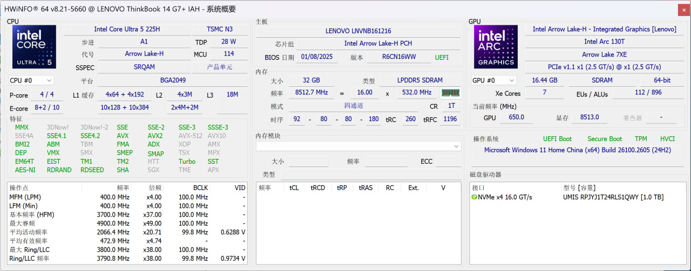Image resolution: width=691 pixels, height=271 pixels.
Task: Click the Microsoft Windows 11 Home China build text
Action: pyautogui.click(x=577, y=150)
